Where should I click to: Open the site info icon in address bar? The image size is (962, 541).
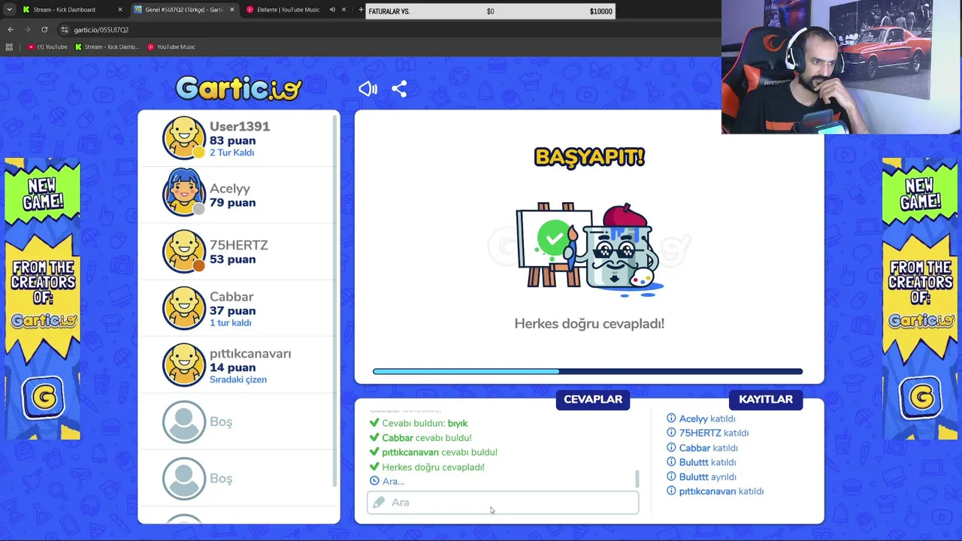coord(65,29)
